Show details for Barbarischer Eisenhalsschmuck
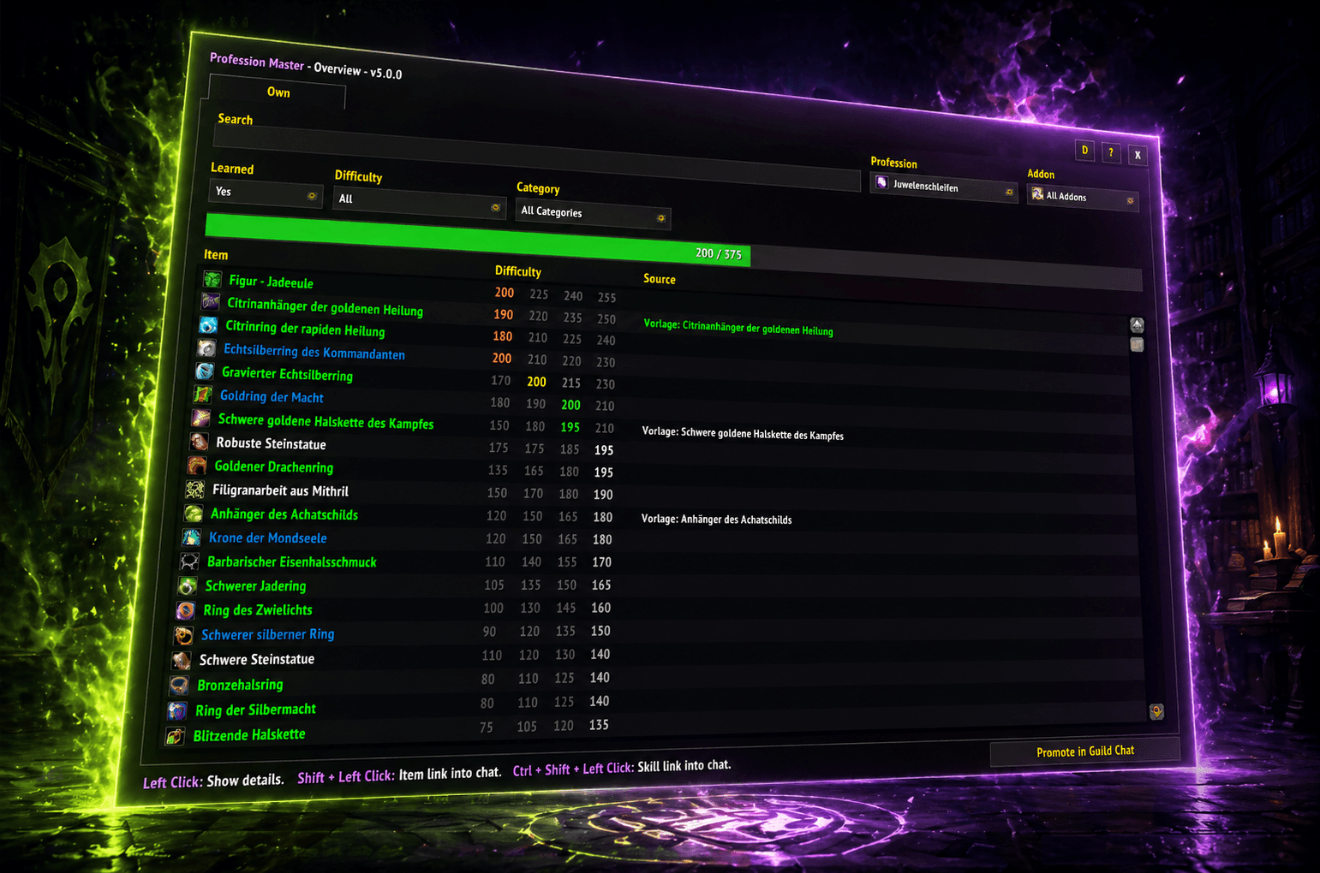Screen dimensions: 1320x873 tap(292, 561)
